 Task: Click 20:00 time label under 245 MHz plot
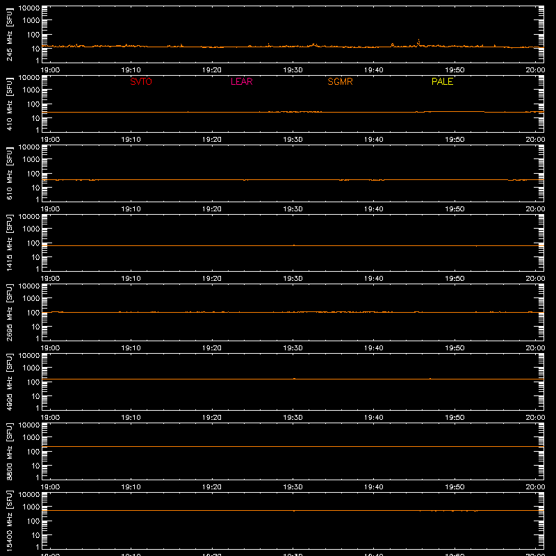tap(535, 70)
